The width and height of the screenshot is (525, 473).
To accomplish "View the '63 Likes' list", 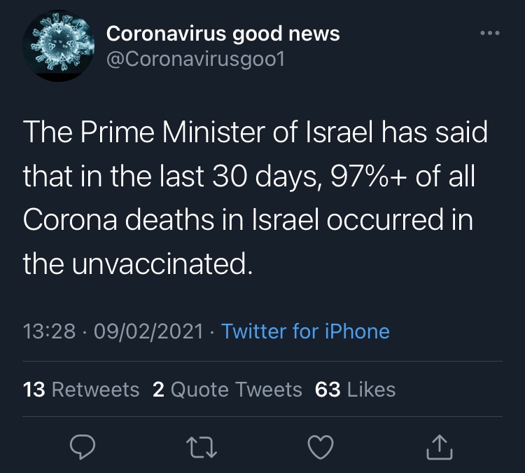I will click(x=355, y=390).
